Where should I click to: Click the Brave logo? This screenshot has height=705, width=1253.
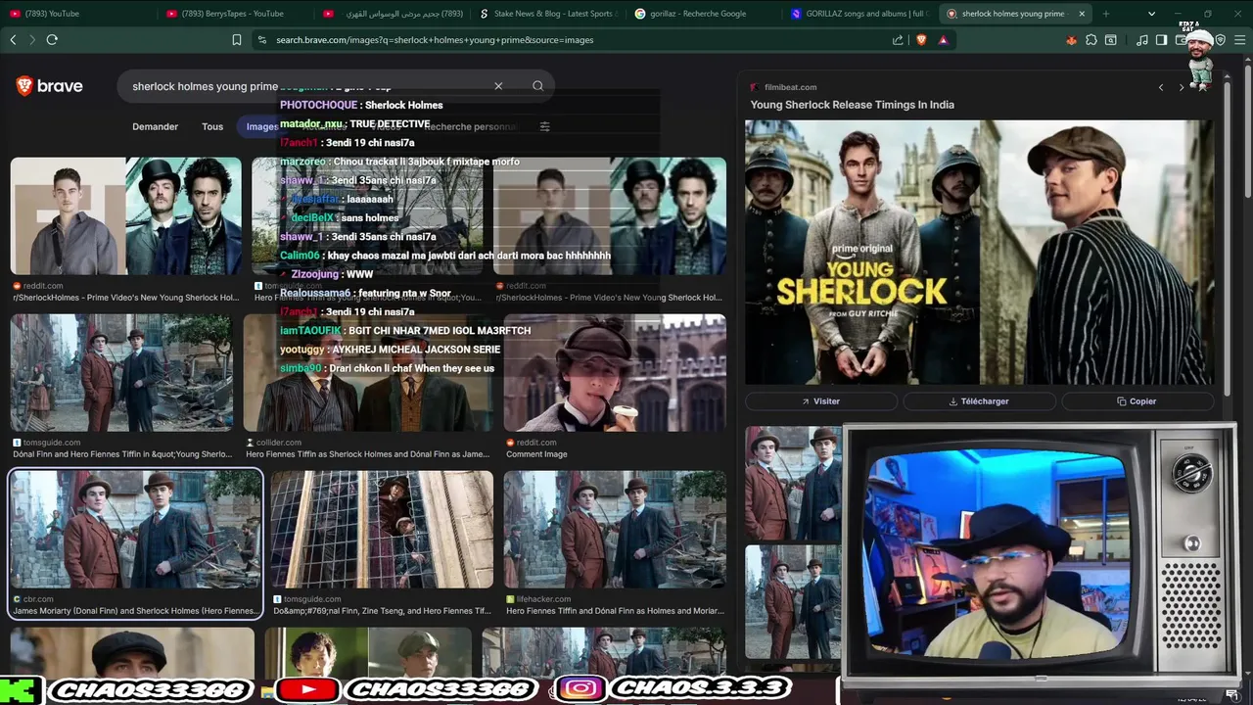click(49, 86)
